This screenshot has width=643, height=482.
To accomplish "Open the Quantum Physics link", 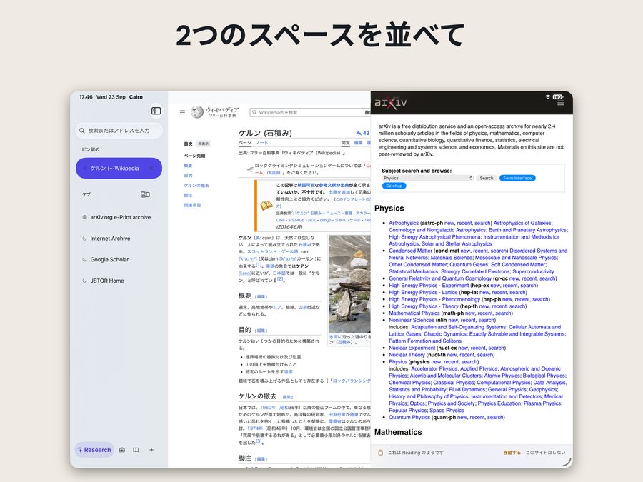I will pyautogui.click(x=409, y=417).
